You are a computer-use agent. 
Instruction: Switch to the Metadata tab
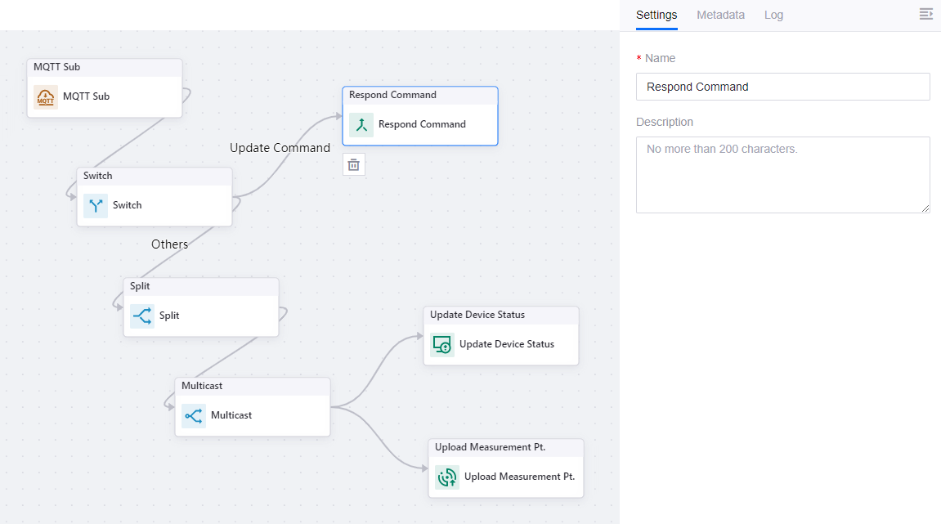pyautogui.click(x=720, y=15)
